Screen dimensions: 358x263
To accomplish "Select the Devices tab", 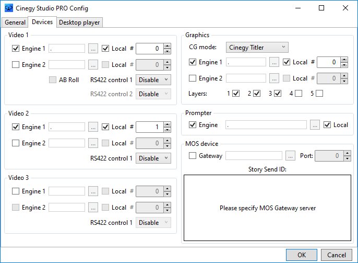I will (42, 22).
